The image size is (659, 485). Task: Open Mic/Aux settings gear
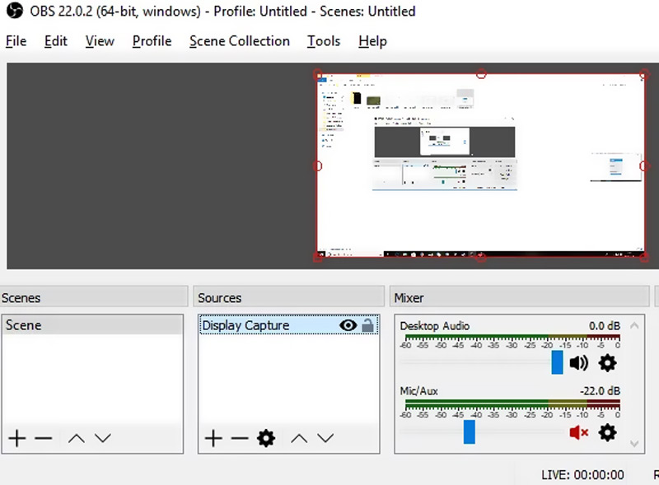[607, 432]
